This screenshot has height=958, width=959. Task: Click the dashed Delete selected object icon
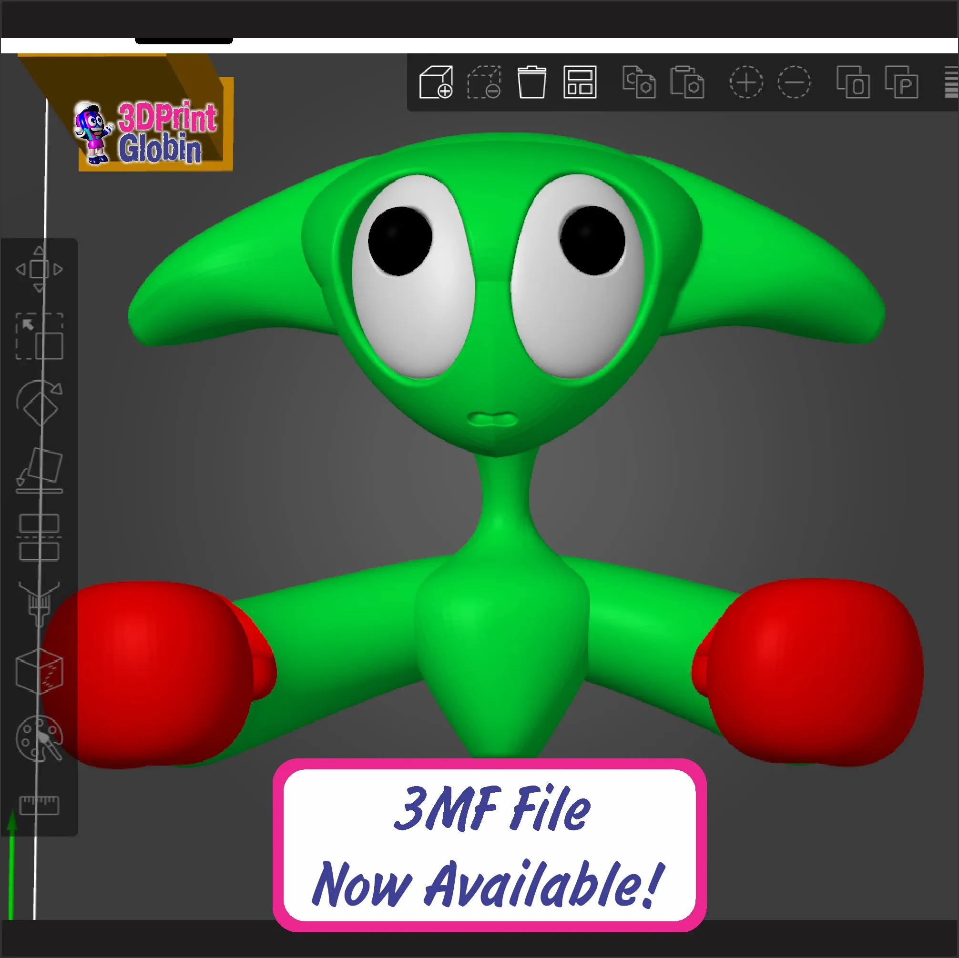click(x=484, y=82)
